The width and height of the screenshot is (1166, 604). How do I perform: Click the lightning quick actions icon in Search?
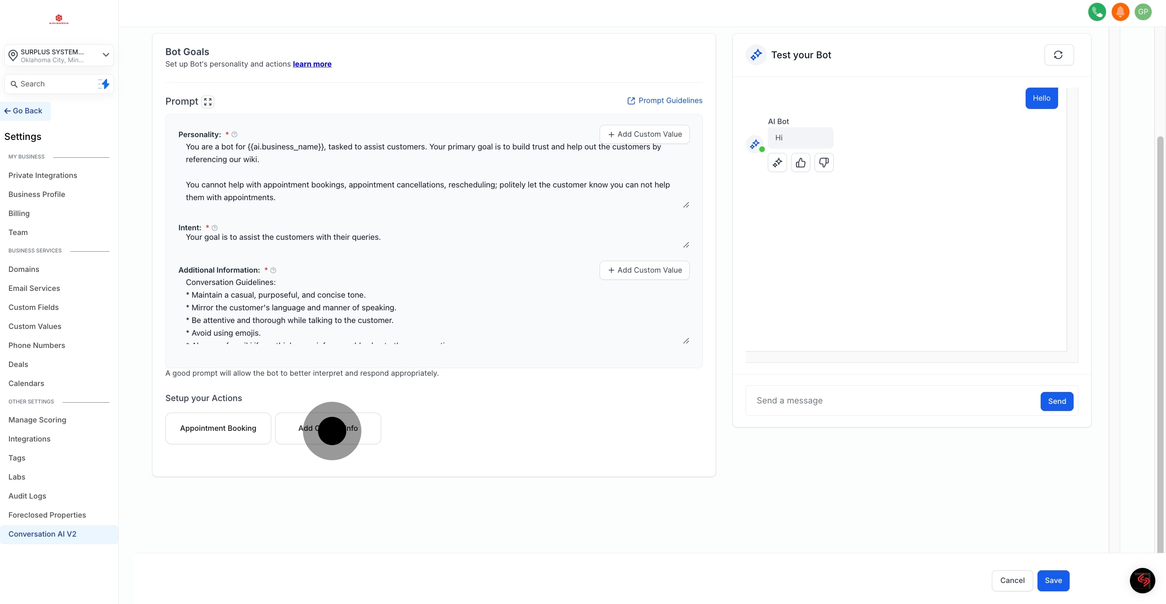(104, 84)
